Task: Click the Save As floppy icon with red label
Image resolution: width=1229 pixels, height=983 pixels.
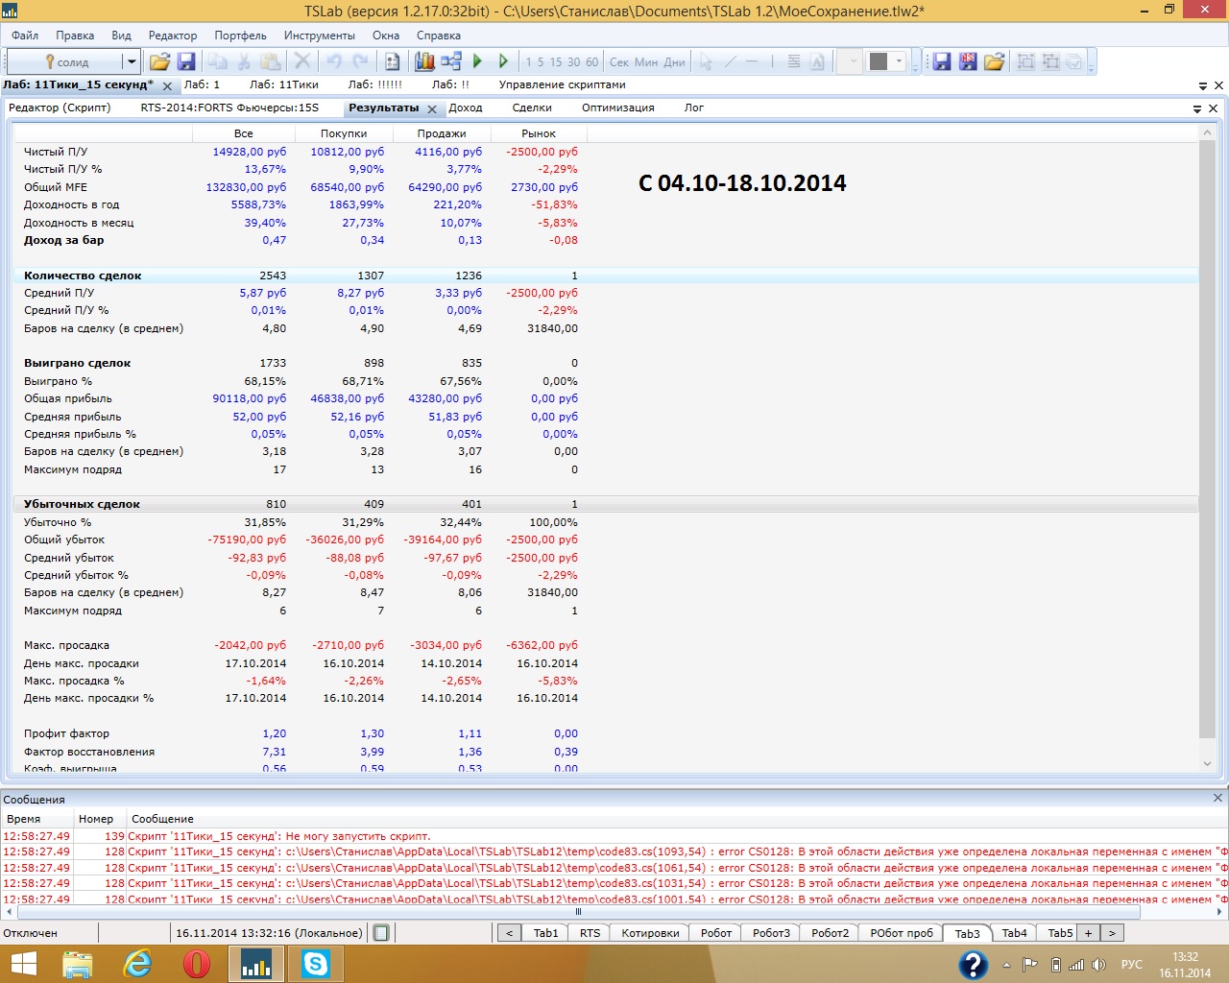Action: [968, 61]
